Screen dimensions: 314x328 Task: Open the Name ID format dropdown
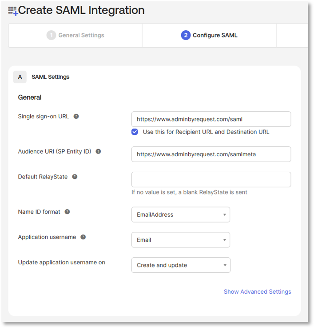[180, 215]
